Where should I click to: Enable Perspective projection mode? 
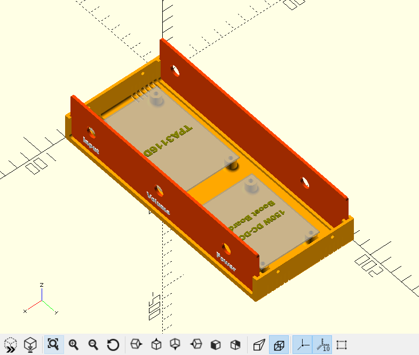(259, 344)
